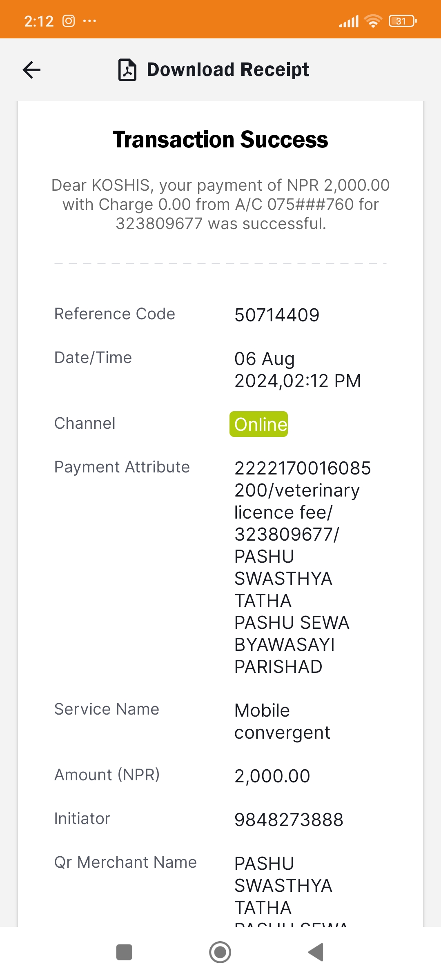
Task: Select the initiator number 9848273888
Action: 289,820
